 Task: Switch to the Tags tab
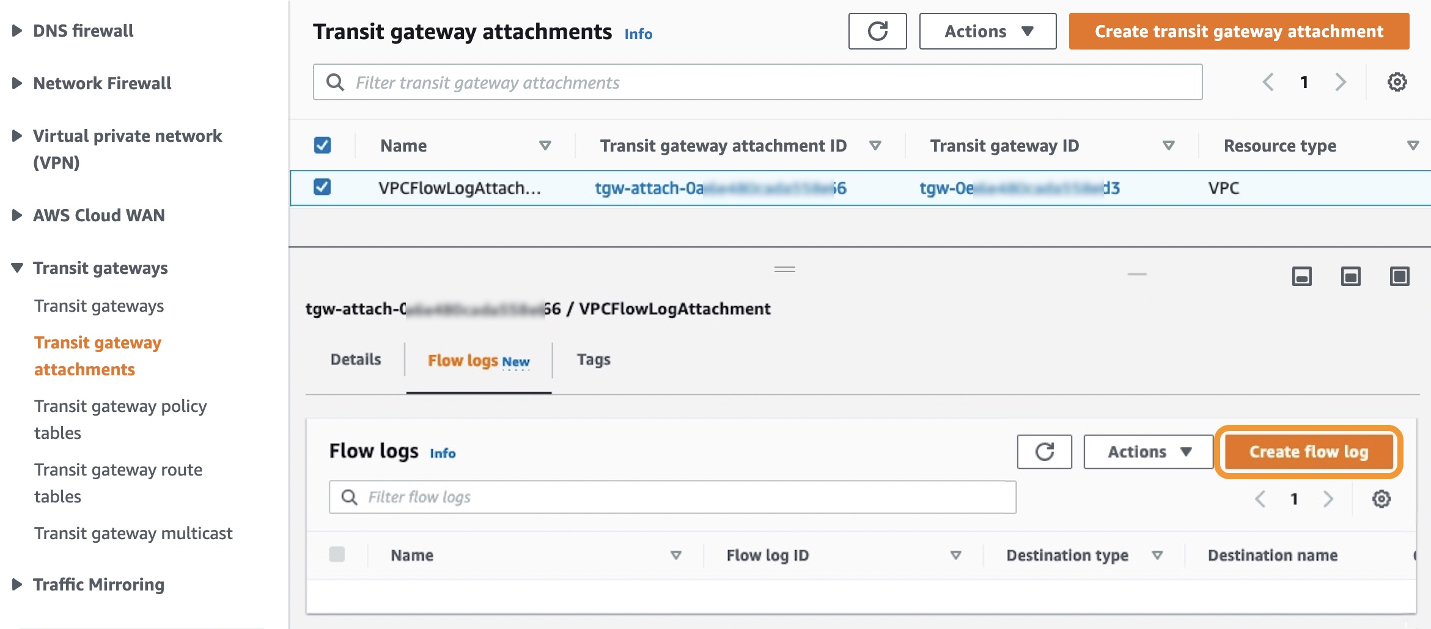[x=594, y=359]
